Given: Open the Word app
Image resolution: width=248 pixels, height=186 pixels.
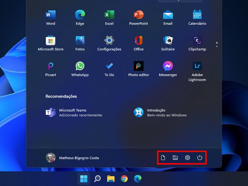Looking at the screenshot, I should coord(51,17).
